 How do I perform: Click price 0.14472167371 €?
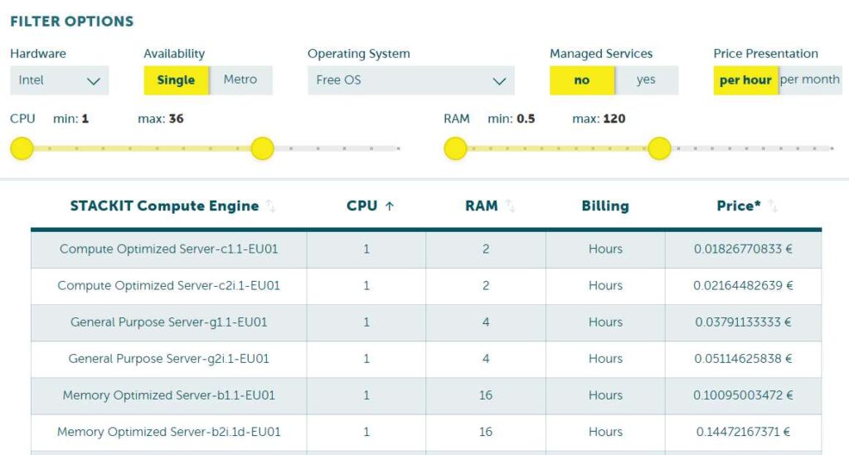(744, 432)
